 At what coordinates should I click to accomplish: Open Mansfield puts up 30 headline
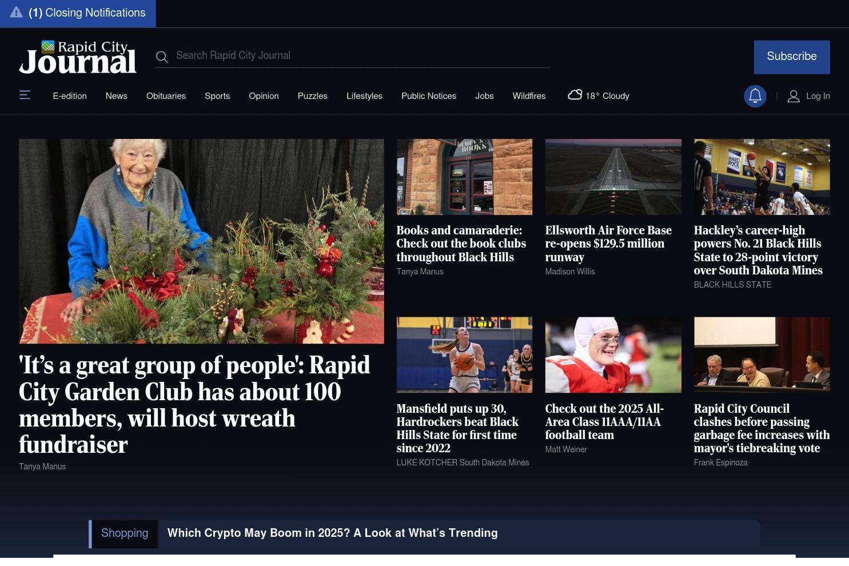pos(457,428)
